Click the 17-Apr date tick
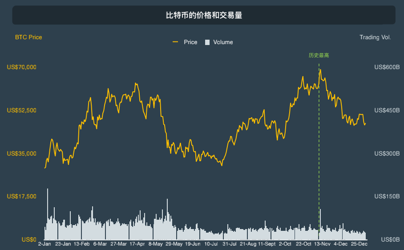Viewport: 404px width, 250px height. [137, 244]
